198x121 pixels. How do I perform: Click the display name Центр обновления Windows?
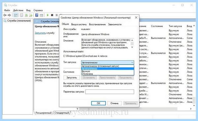pyautogui.click(x=95, y=34)
